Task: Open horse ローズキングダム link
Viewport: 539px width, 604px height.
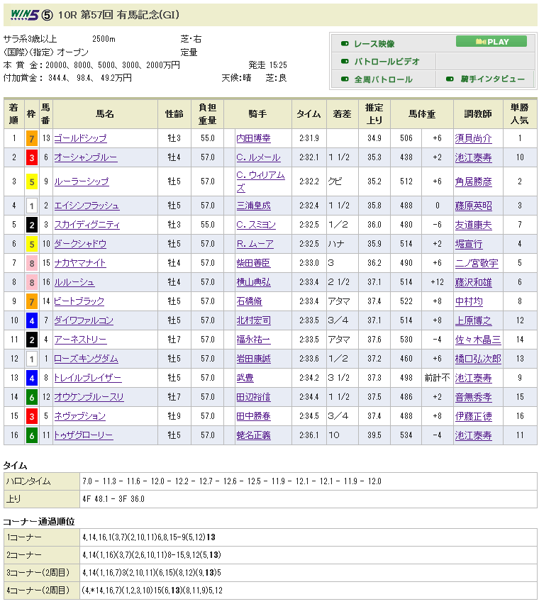Action: (85, 359)
